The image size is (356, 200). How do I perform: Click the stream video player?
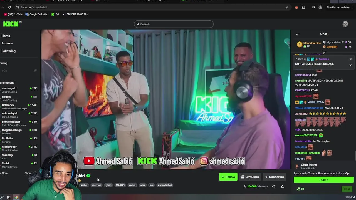click(166, 99)
